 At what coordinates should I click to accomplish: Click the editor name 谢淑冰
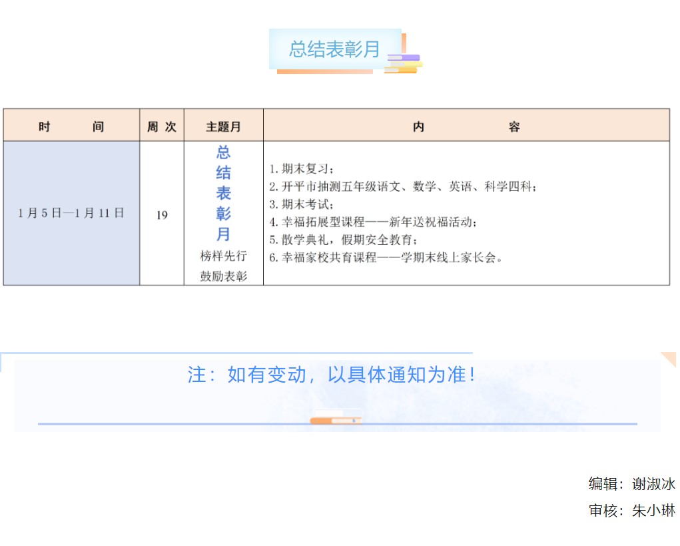(x=653, y=484)
